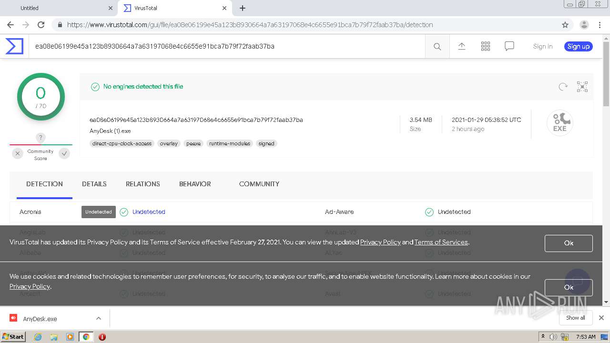Viewport: 610px width, 343px height.
Task: Click Ok on the privacy policy notice
Action: [569, 243]
